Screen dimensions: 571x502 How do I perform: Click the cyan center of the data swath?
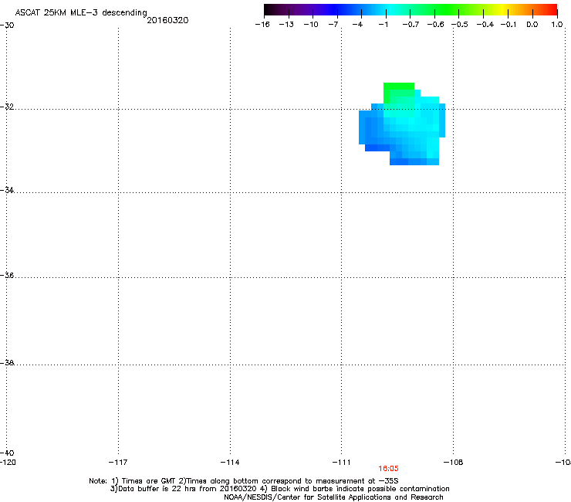point(408,124)
